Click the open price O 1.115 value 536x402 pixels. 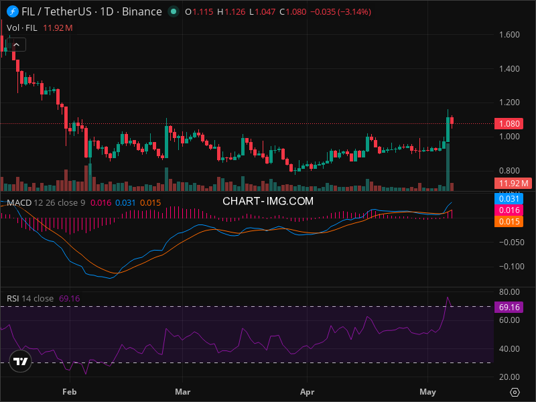pyautogui.click(x=199, y=12)
